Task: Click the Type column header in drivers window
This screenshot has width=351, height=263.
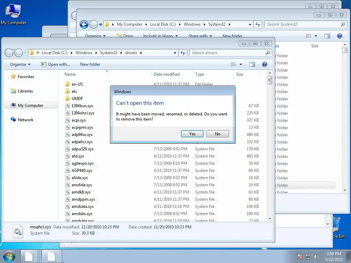Action: coord(199,74)
